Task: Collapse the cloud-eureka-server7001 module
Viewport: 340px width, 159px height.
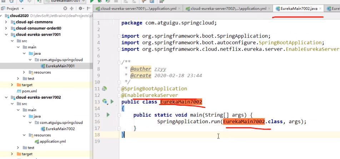Action: point(6,35)
